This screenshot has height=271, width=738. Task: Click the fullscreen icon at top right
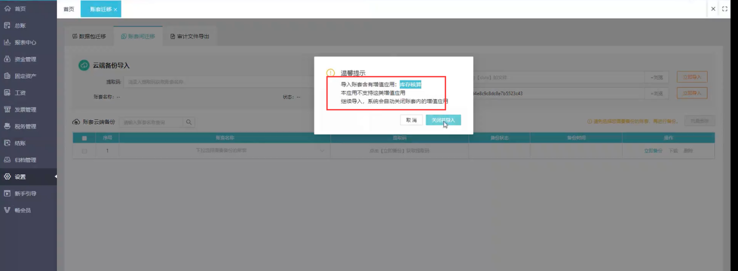[x=724, y=9]
